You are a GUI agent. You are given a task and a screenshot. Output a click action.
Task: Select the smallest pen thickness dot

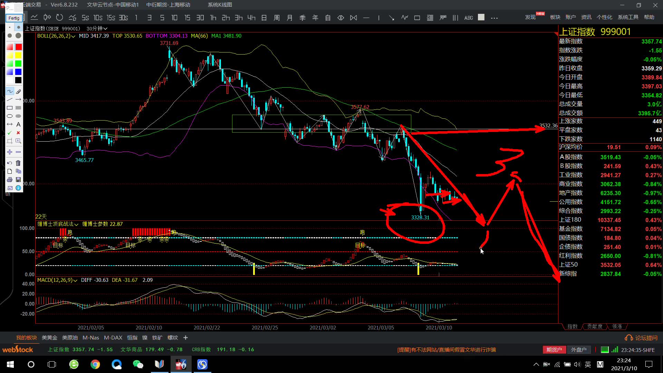click(x=10, y=27)
